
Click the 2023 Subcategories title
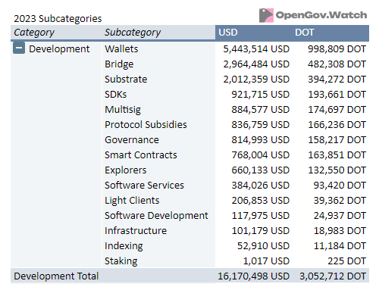[58, 19]
